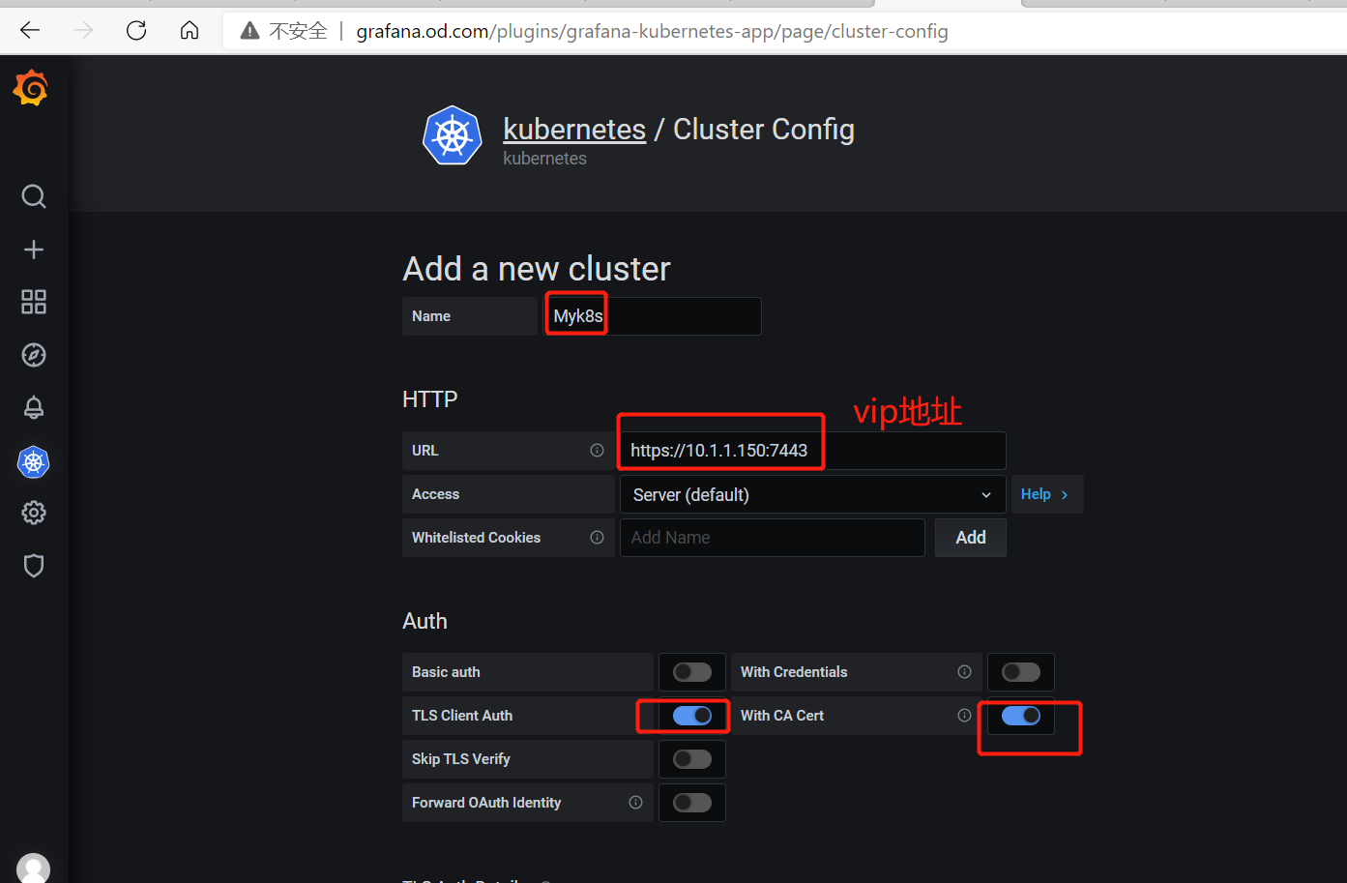Click the 'Basic auth' label
Screen dimensions: 1347x883
tap(446, 672)
